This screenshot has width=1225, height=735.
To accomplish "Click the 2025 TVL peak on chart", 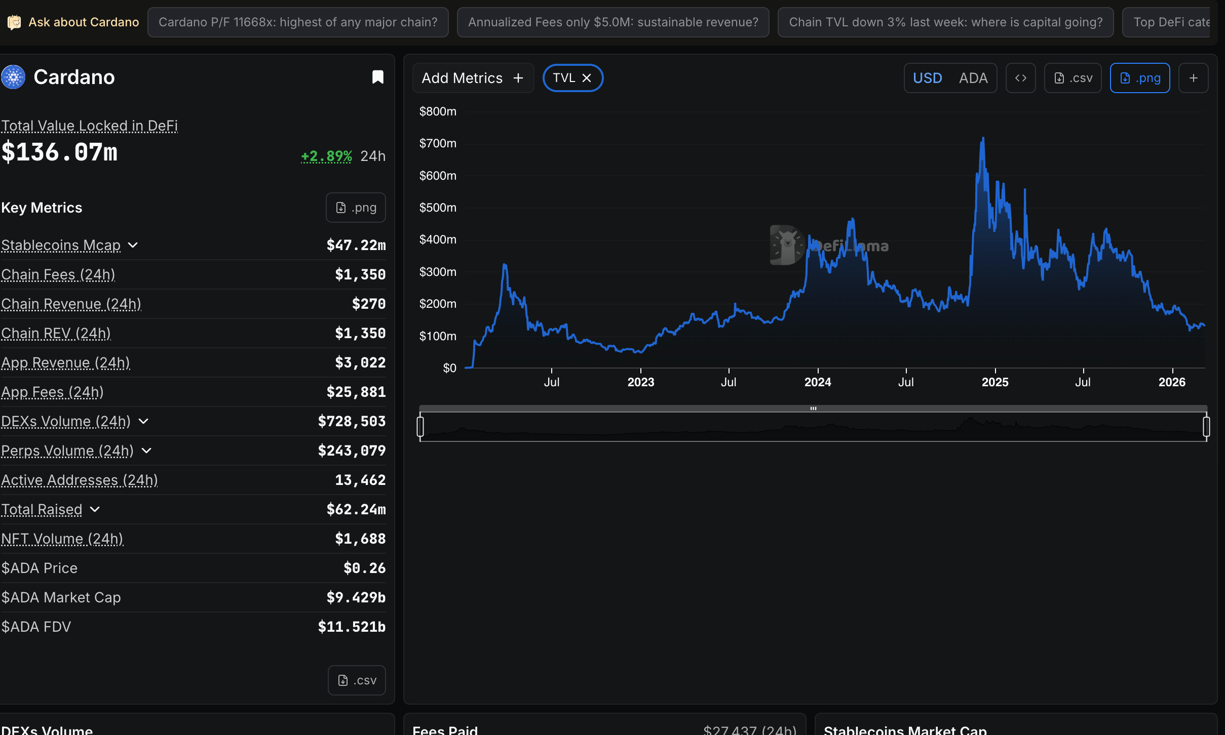I will 983,138.
